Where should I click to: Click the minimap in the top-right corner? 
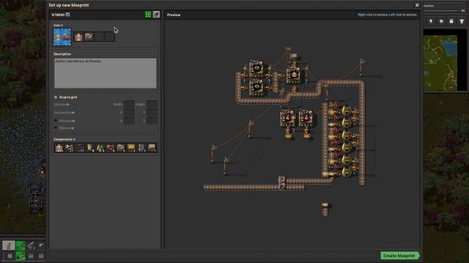(440, 63)
